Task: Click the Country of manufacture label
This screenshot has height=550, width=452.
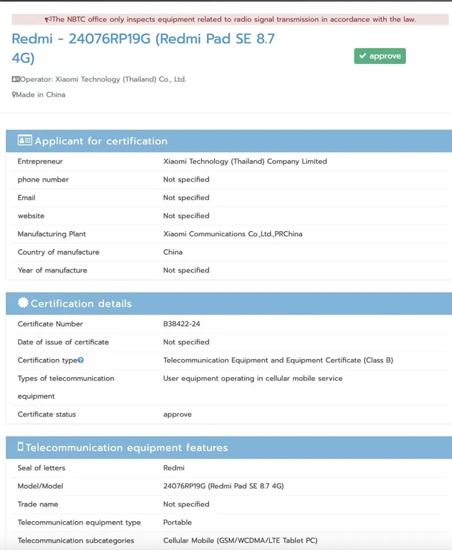Action: click(x=59, y=252)
